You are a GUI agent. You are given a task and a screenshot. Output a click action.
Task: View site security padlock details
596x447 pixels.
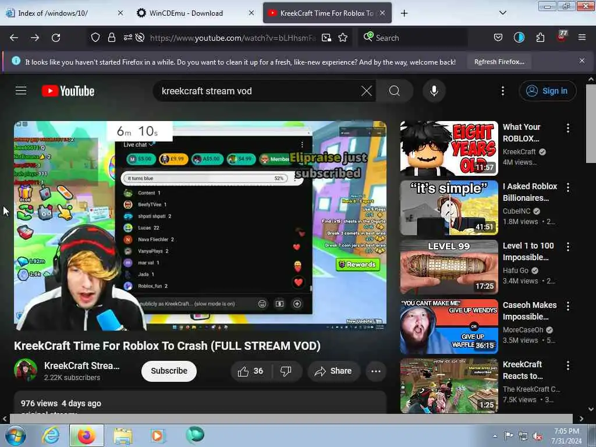pyautogui.click(x=111, y=38)
